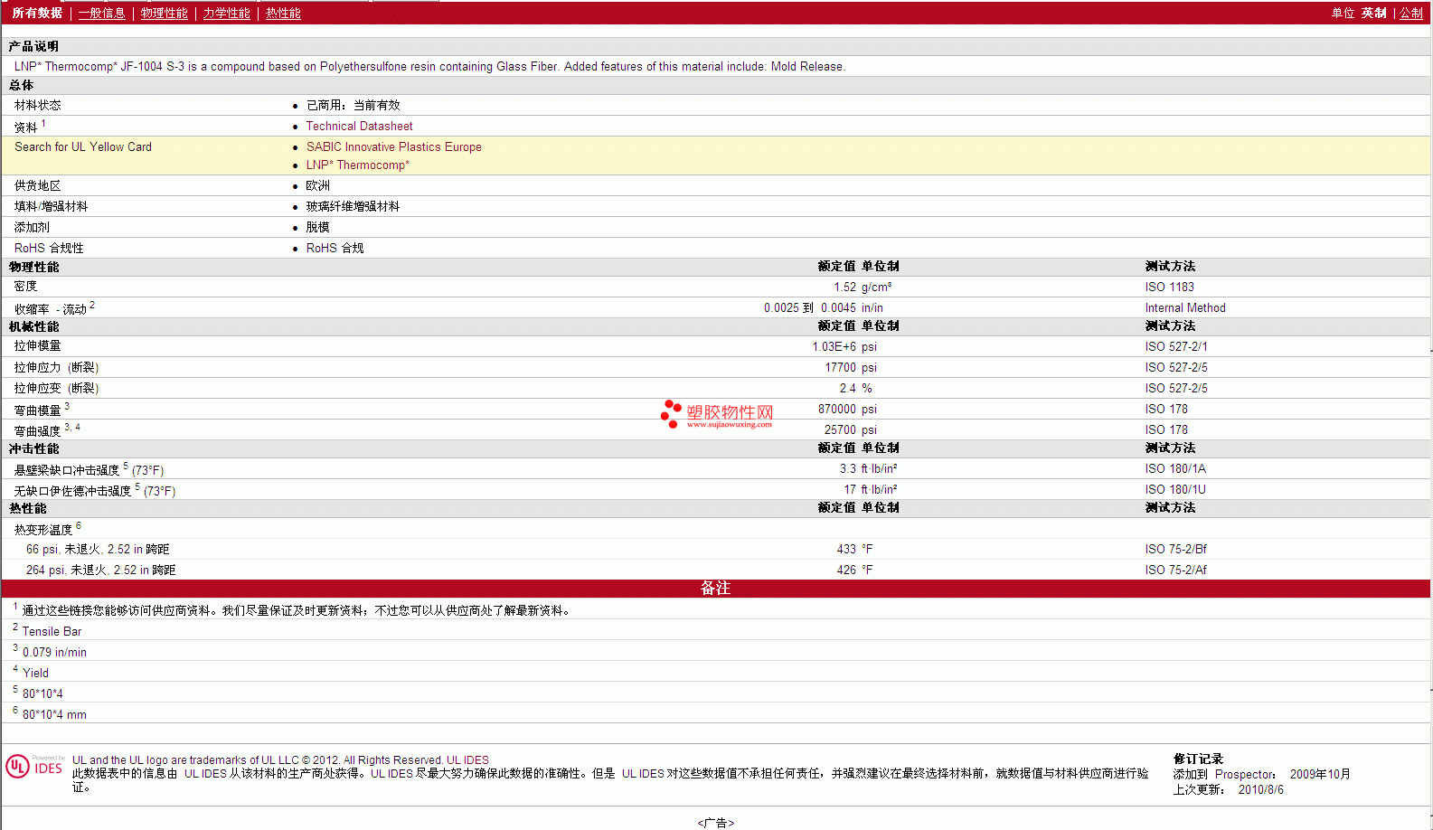Click footnote Yield
The height and width of the screenshot is (830, 1433).
pyautogui.click(x=35, y=673)
